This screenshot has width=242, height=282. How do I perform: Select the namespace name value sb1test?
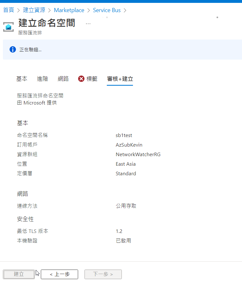pos(124,135)
